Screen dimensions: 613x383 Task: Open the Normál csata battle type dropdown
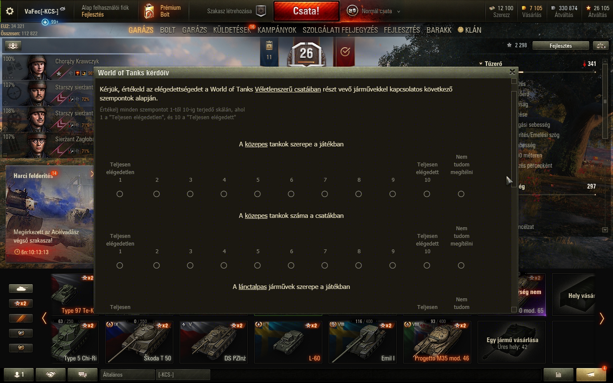tap(373, 11)
